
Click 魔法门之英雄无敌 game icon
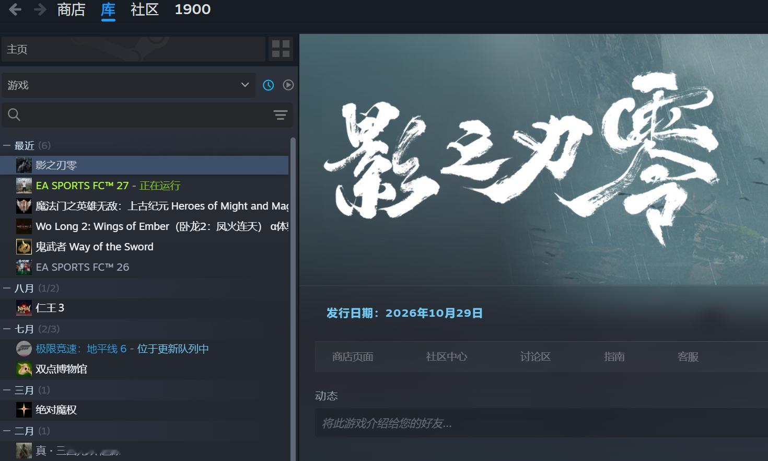[x=24, y=206]
